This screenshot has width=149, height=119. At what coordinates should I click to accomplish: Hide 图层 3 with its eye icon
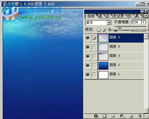pyautogui.click(x=88, y=56)
